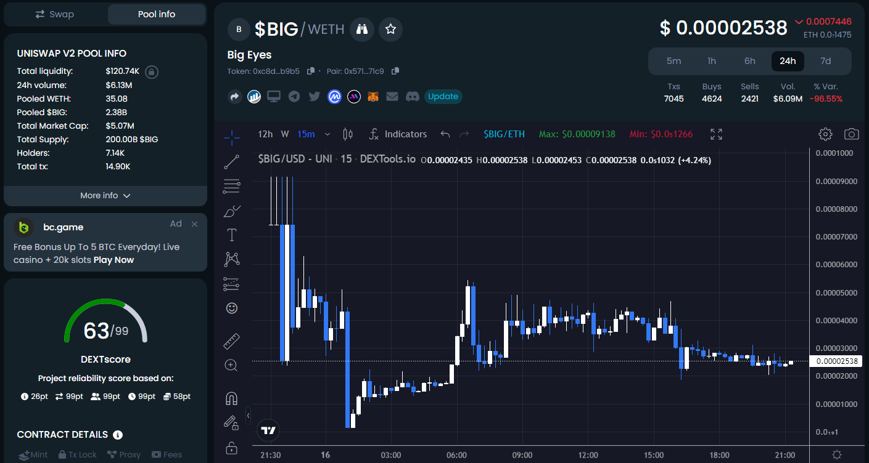Open the Play Now ad link

pyautogui.click(x=113, y=260)
